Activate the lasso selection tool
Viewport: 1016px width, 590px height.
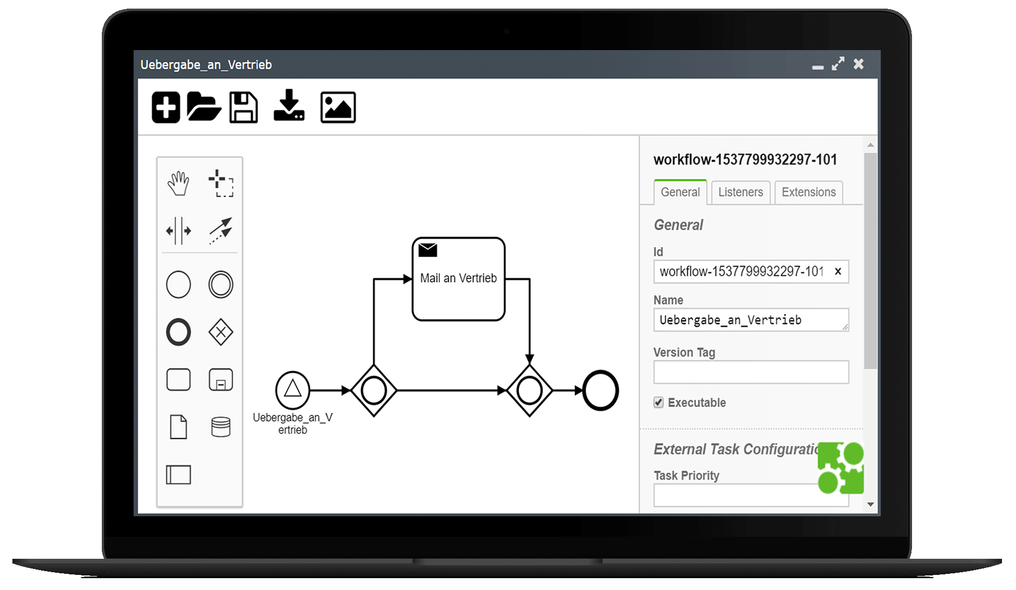(x=221, y=184)
